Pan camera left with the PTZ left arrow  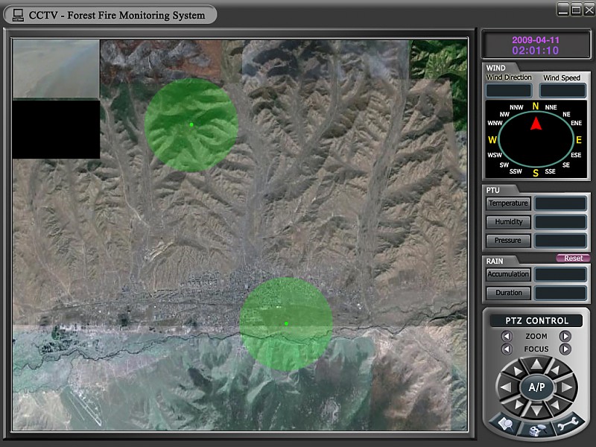pyautogui.click(x=505, y=387)
